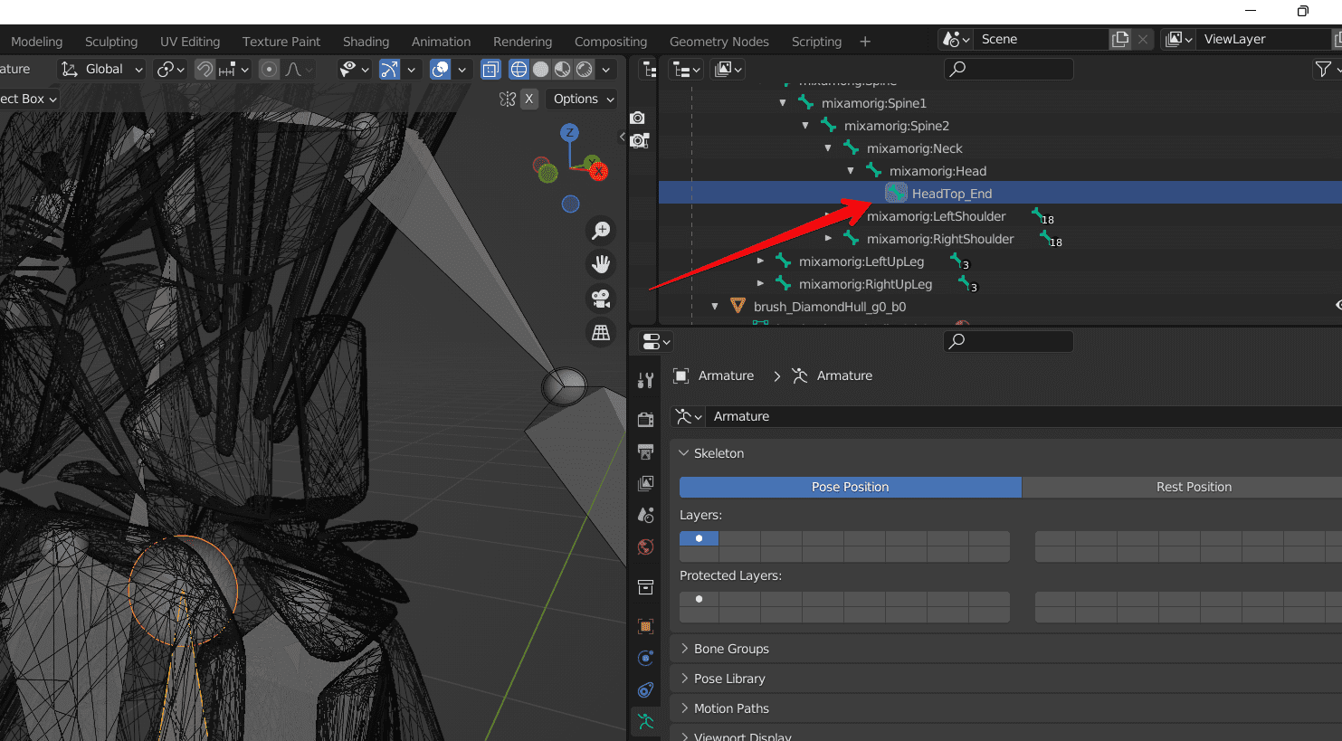Screen dimensions: 1342x741
Task: Toggle camera view with the camera icon
Action: pos(601,298)
